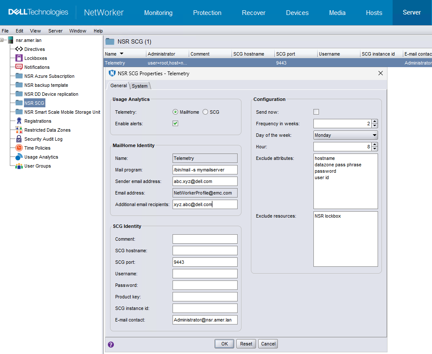The width and height of the screenshot is (432, 354).
Task: Switch to the System tab
Action: click(x=140, y=86)
